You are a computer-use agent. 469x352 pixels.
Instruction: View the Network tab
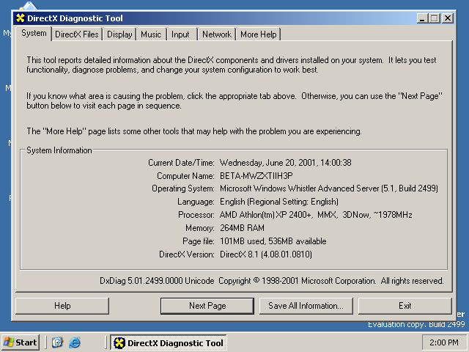216,34
